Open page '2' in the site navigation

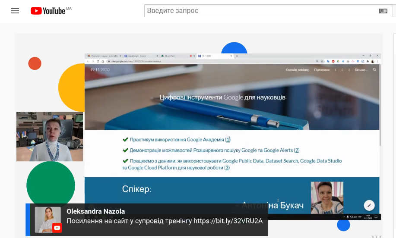click(x=342, y=70)
